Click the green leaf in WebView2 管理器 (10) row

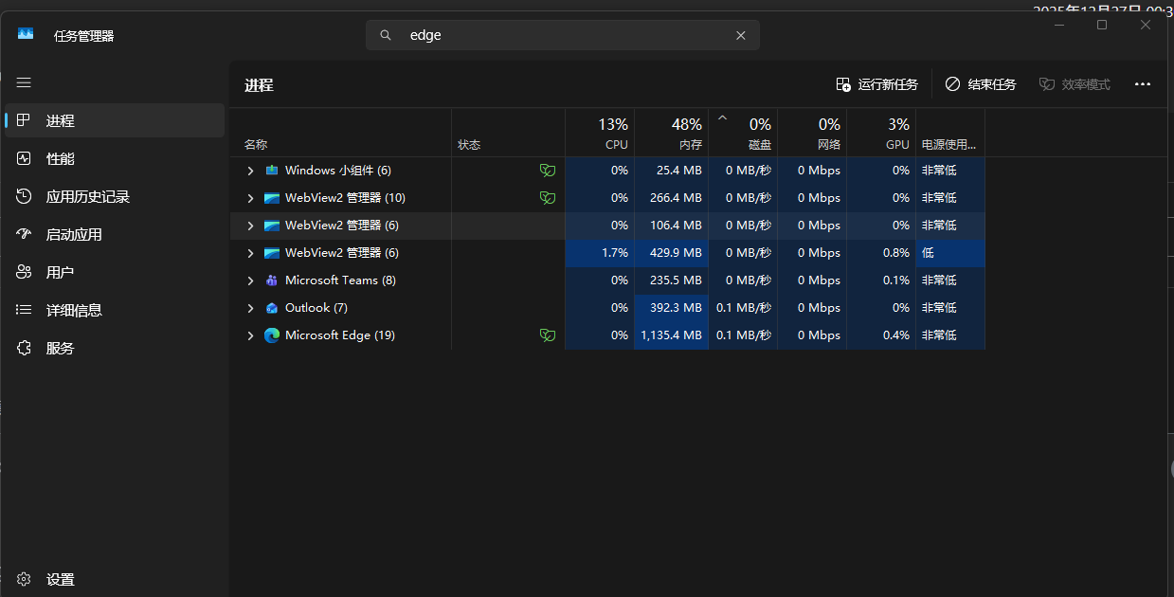click(547, 198)
